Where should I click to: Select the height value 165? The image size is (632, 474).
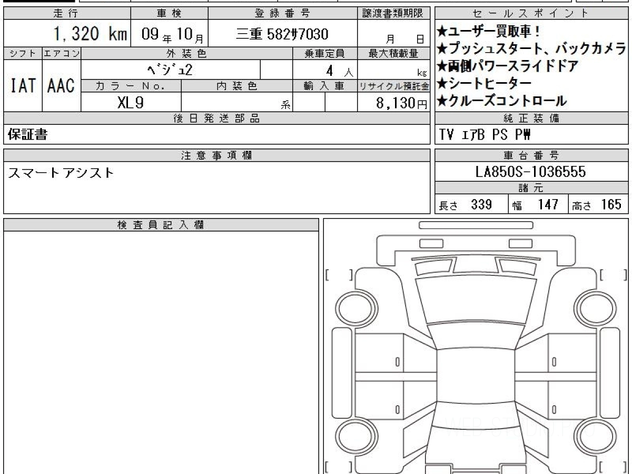(611, 204)
